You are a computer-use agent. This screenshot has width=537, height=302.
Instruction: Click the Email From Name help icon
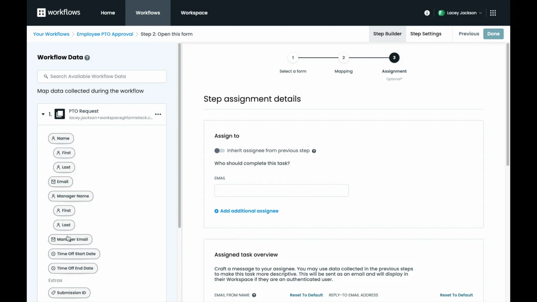click(x=254, y=295)
